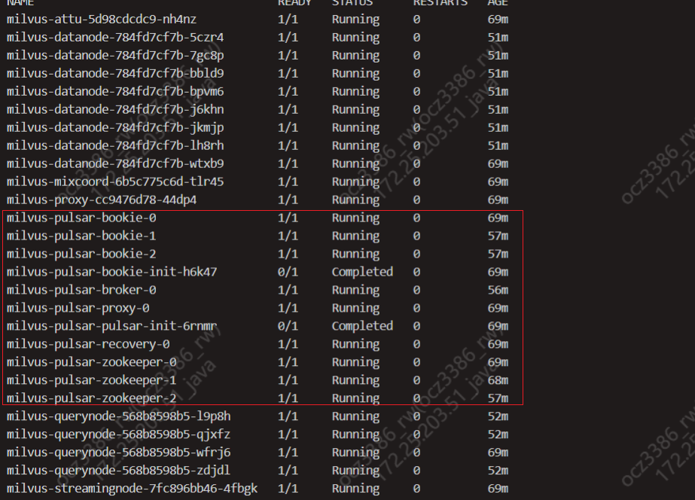Select pod milvus-querynode-568b8598b5-zdjdl
This screenshot has width=695, height=500.
point(118,471)
